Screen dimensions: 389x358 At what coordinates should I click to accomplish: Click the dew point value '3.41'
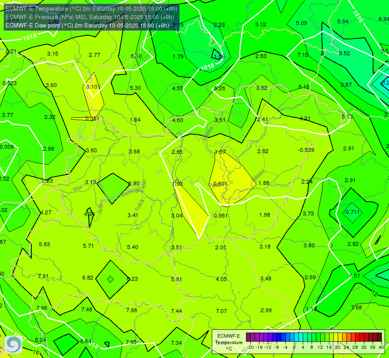click(x=133, y=215)
